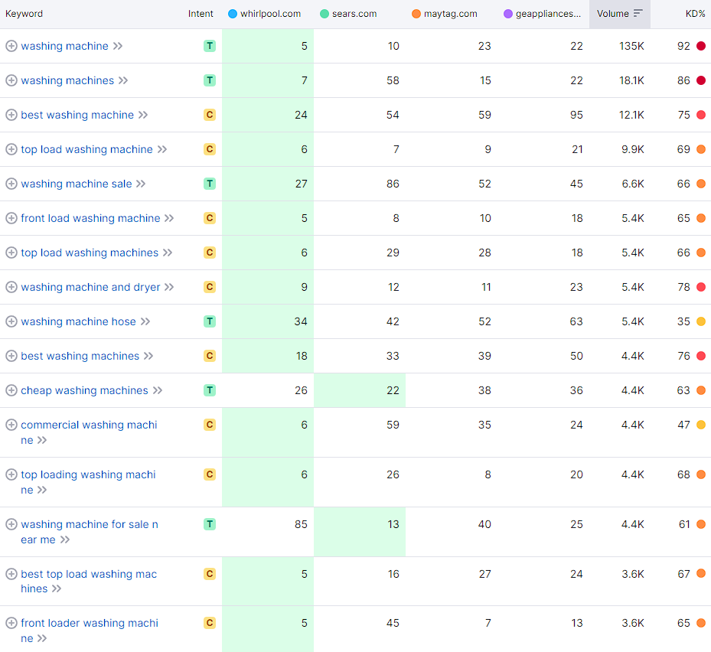Click plus icon beside 'washing machine sale'
This screenshot has height=652, width=711.
(x=11, y=184)
